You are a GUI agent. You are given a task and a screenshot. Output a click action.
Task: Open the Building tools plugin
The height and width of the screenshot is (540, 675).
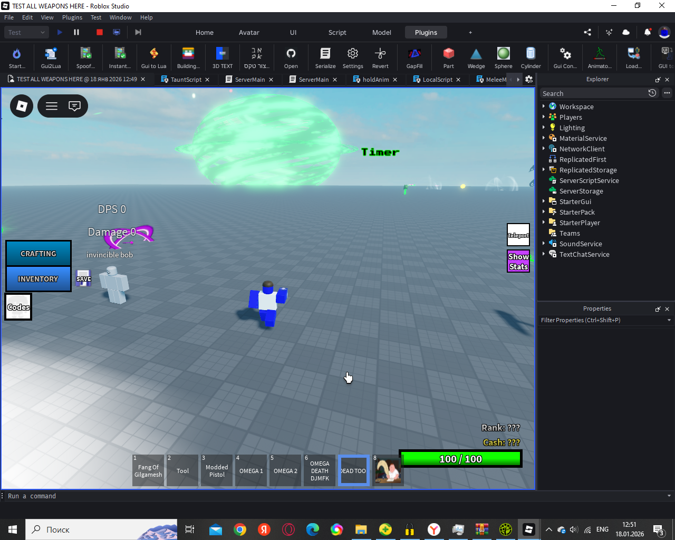[188, 57]
